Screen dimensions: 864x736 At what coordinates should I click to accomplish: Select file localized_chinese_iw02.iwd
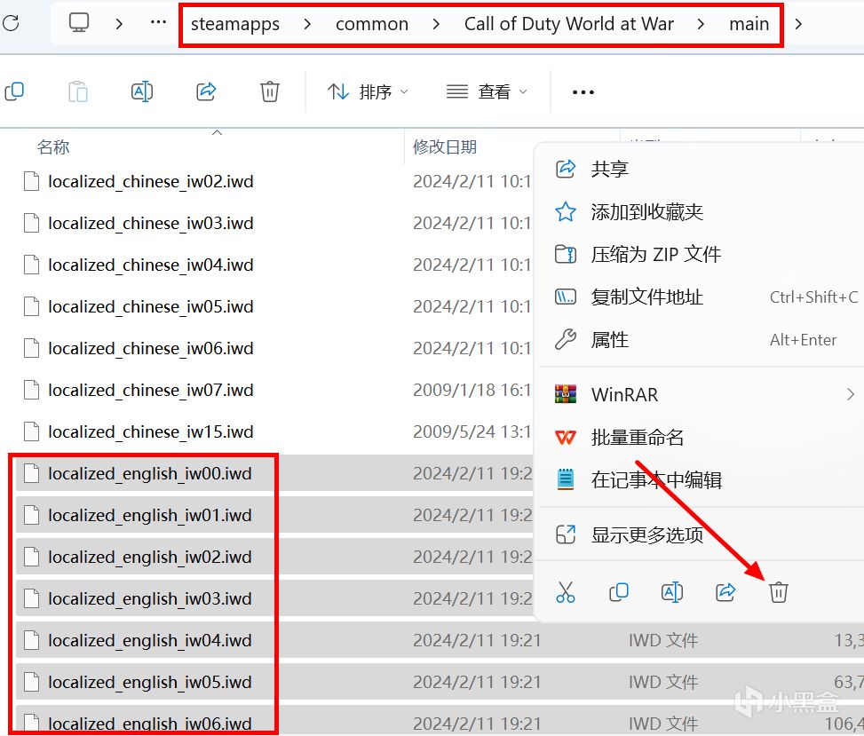click(150, 181)
